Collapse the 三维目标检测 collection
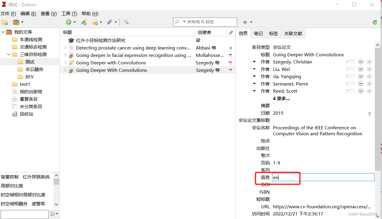Screen dimensions: 382x219 9,55
